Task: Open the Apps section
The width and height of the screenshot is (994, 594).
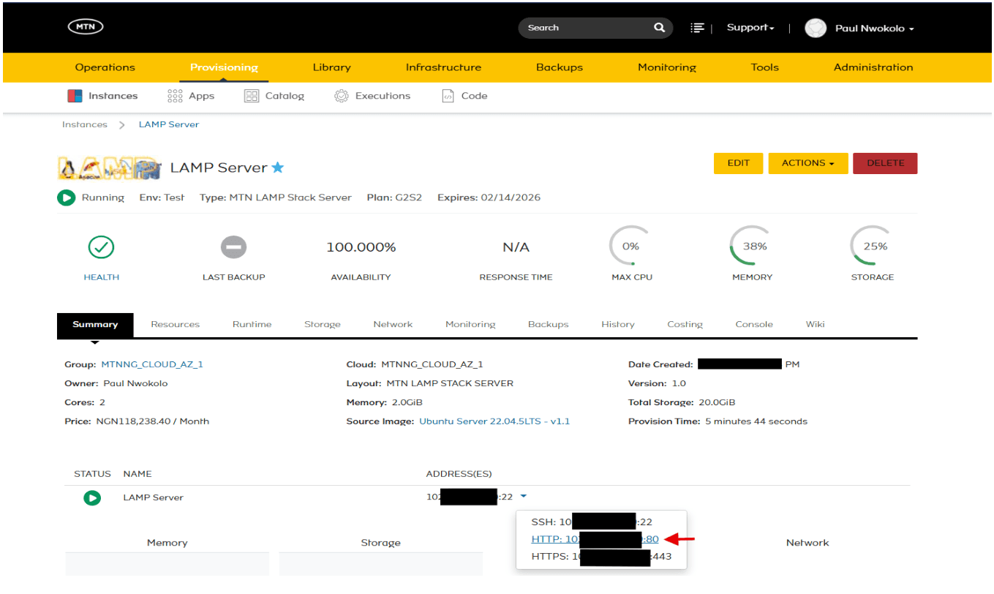Action: pyautogui.click(x=191, y=96)
